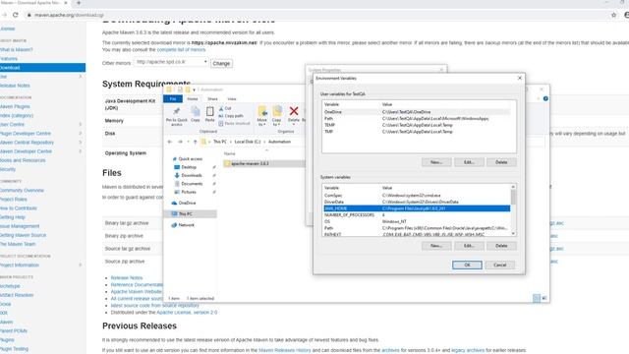Switch Explorer to large icons view

click(543, 298)
